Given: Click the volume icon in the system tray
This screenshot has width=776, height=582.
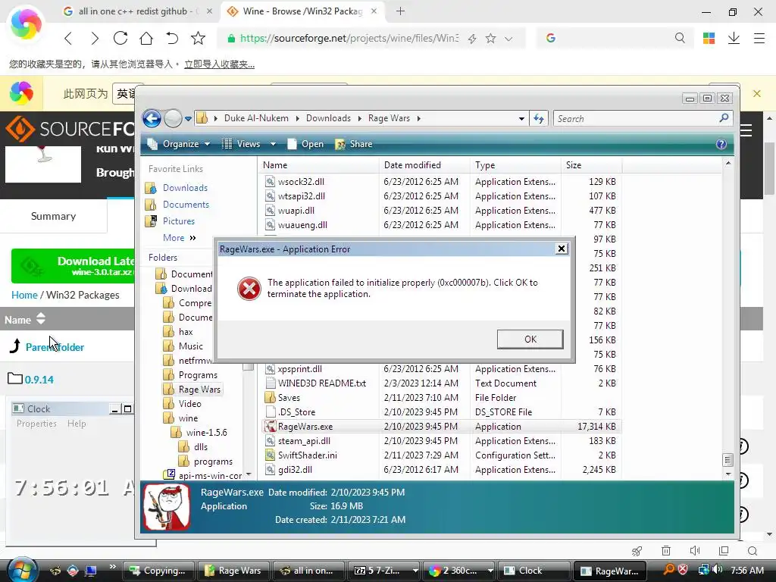Looking at the screenshot, I should coord(718,570).
